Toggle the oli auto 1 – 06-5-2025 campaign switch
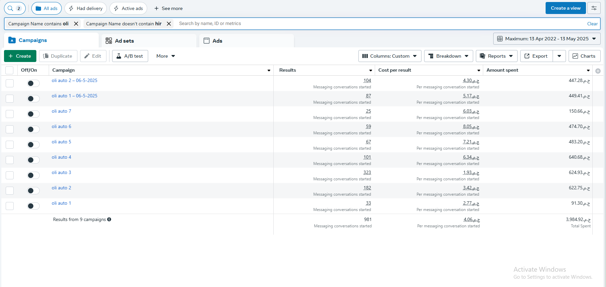The image size is (606, 287). (x=33, y=99)
